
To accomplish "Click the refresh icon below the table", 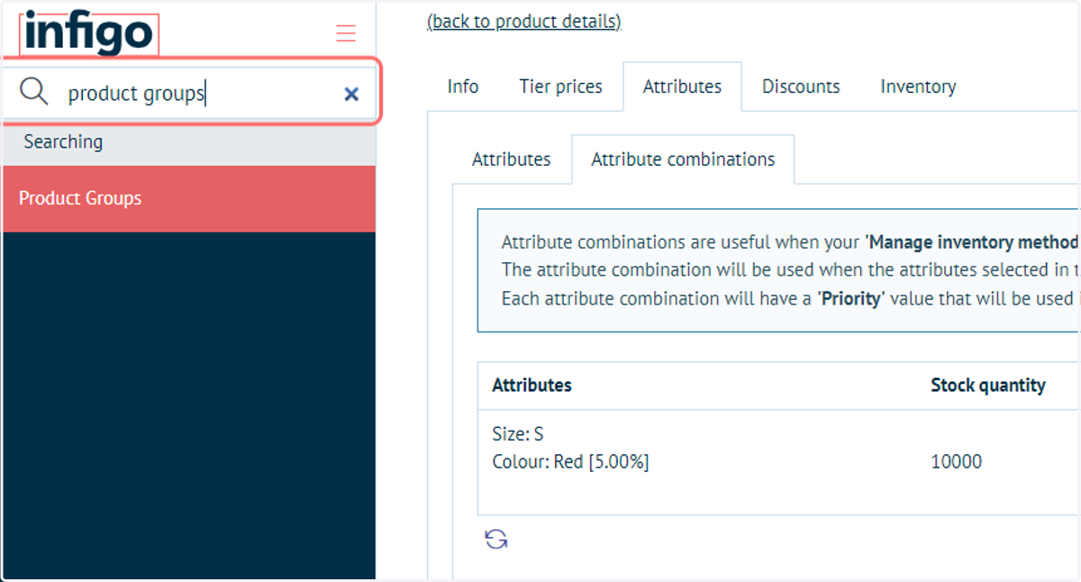I will (x=496, y=539).
